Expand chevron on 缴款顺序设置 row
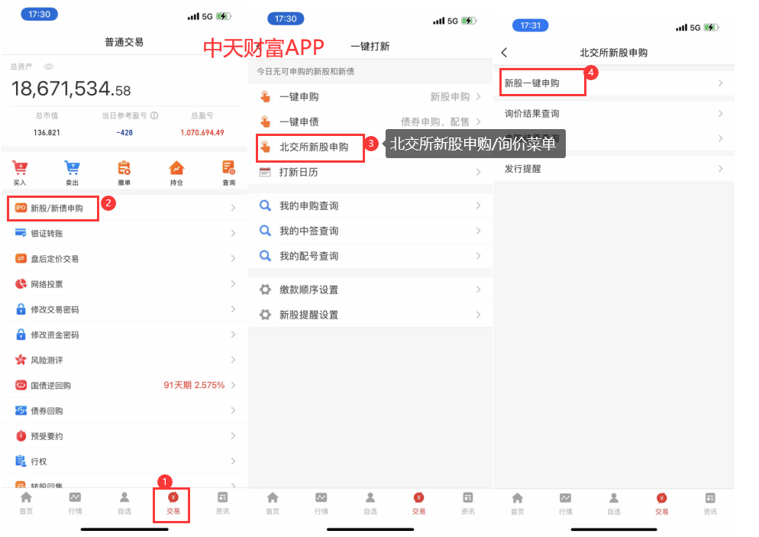Viewport: 759px width, 537px height. point(478,290)
